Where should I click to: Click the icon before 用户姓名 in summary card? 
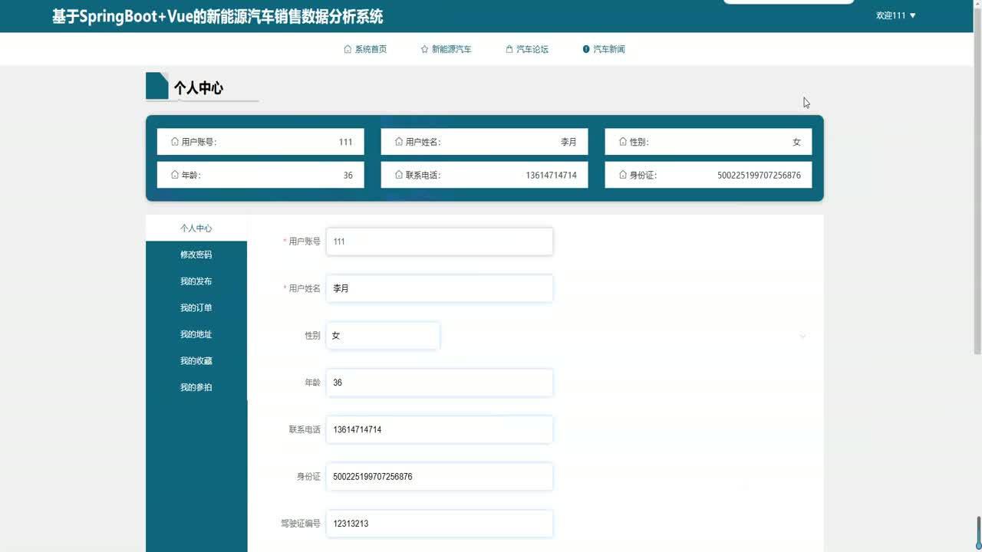(399, 142)
